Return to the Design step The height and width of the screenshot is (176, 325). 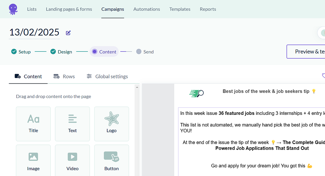(61, 52)
